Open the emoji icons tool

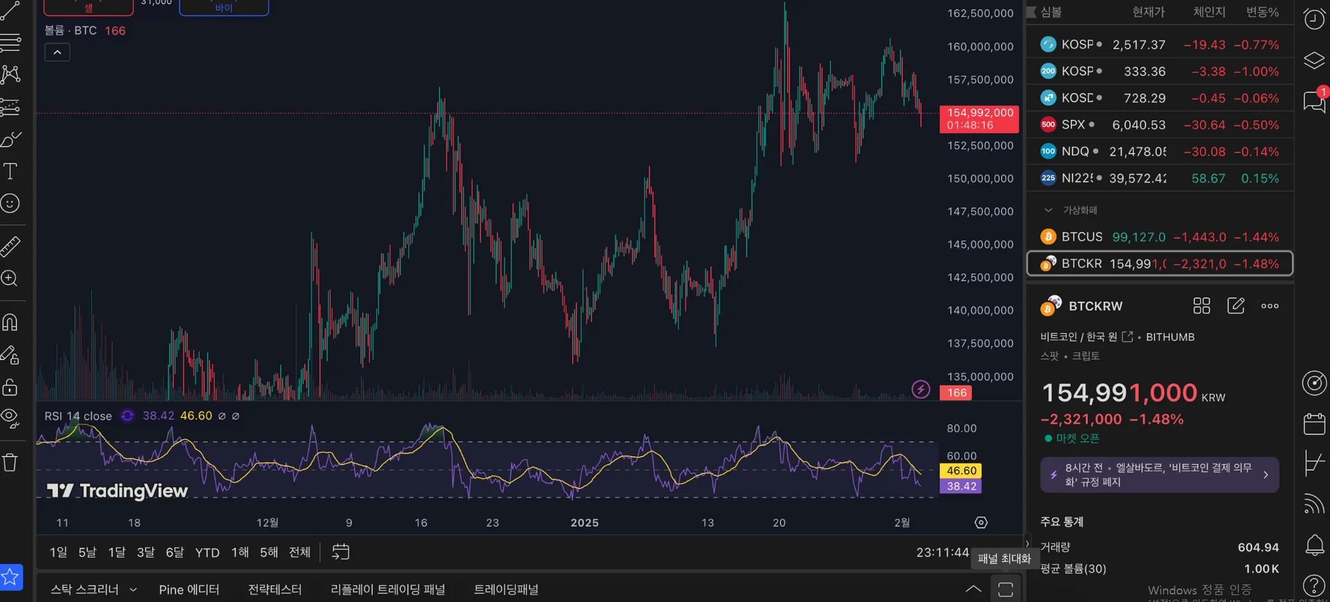click(10, 203)
